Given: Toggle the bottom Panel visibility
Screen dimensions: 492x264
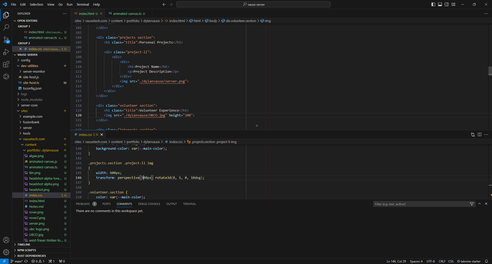Looking at the screenshot, I should click(440, 4).
